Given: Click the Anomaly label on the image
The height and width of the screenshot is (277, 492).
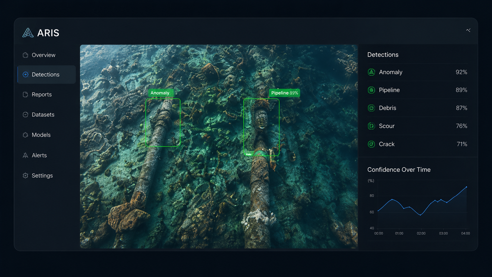Looking at the screenshot, I should point(160,93).
